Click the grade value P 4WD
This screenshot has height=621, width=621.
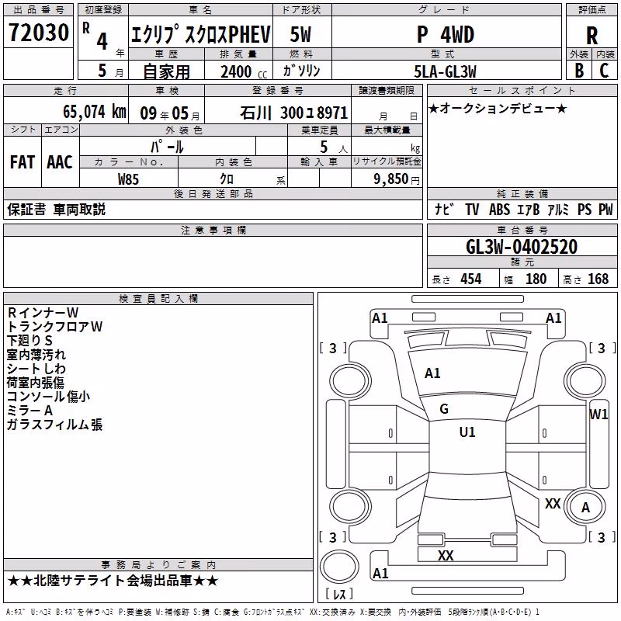pos(446,35)
